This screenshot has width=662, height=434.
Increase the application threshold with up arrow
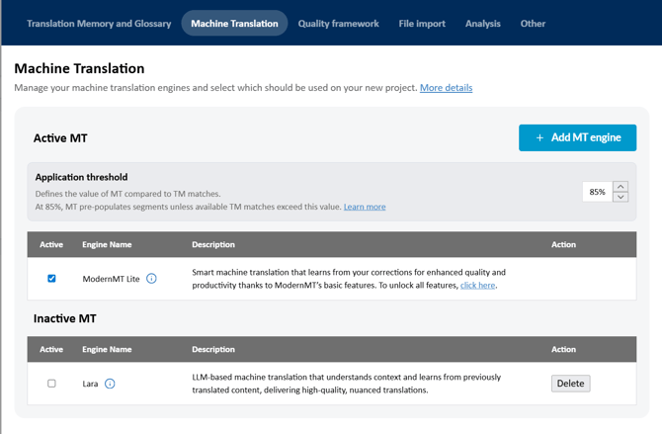(621, 186)
